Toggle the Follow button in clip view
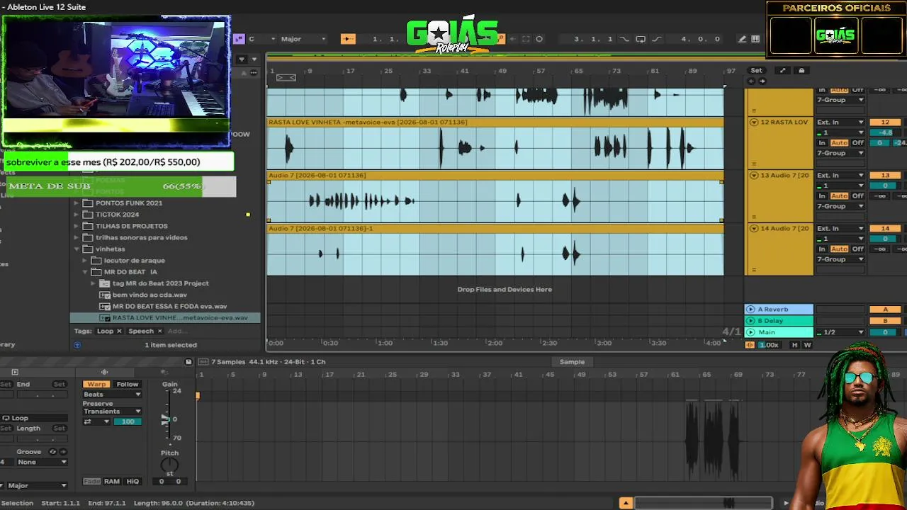Screen dimensions: 907x510 pyautogui.click(x=128, y=384)
